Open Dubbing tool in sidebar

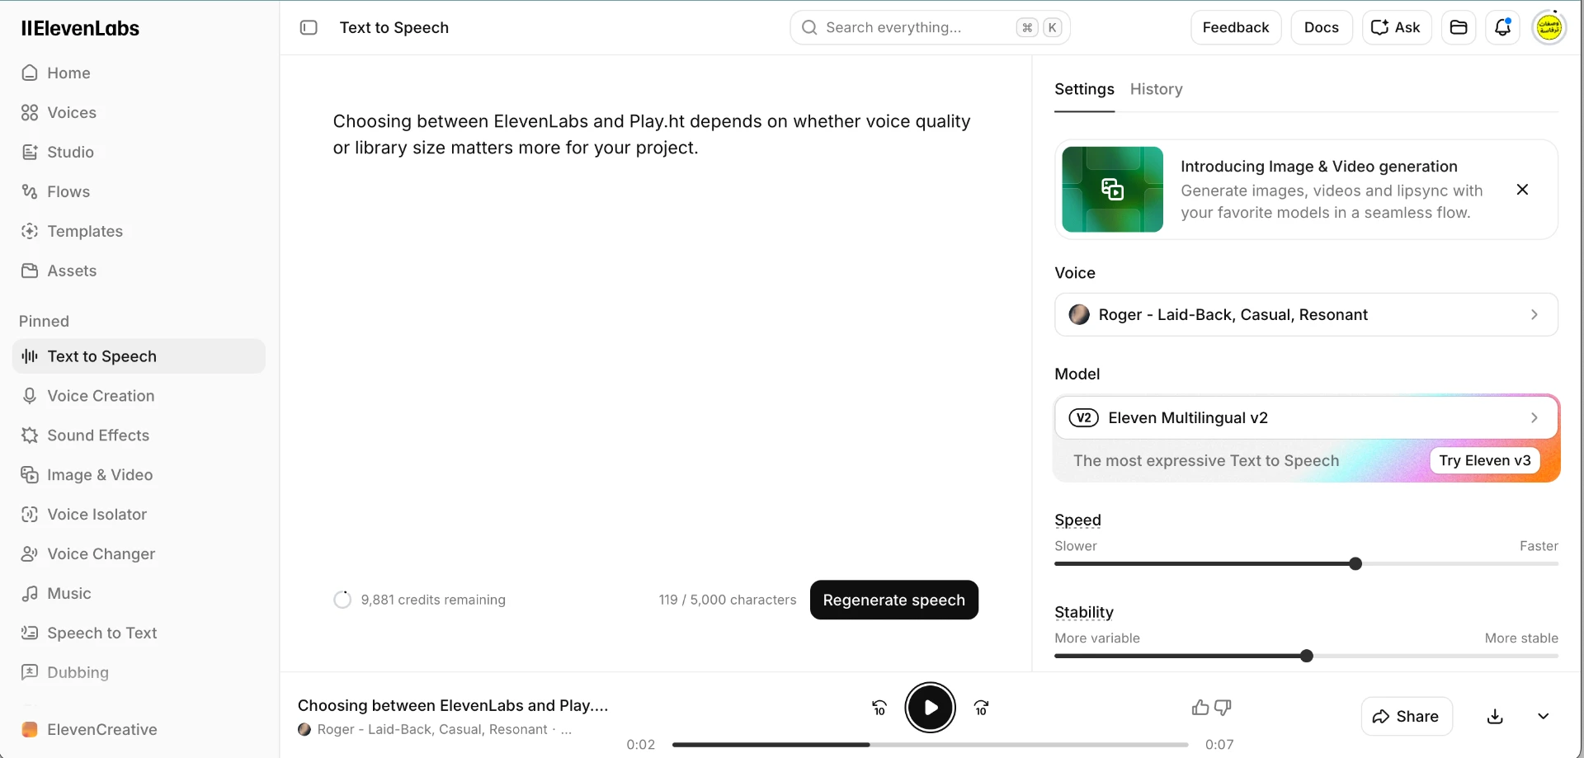coord(139,672)
